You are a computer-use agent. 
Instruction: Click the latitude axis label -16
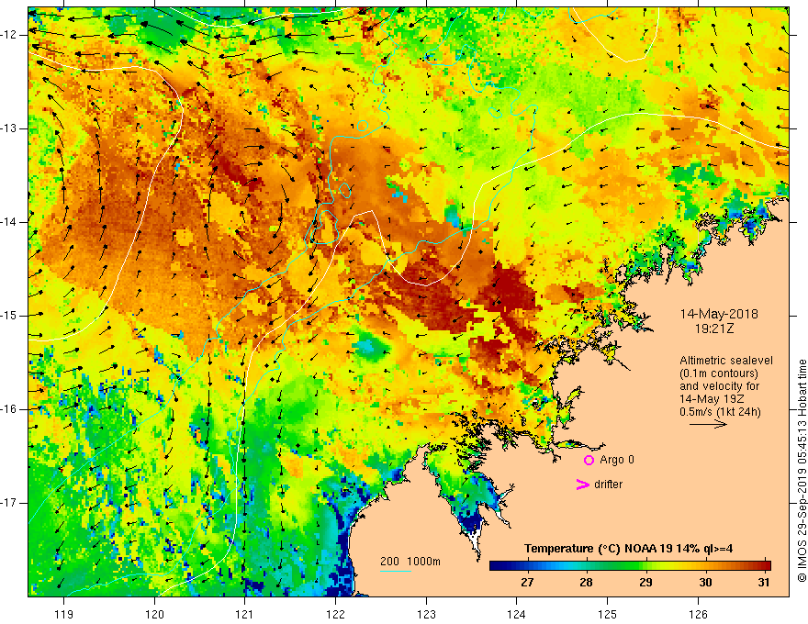tap(9, 409)
